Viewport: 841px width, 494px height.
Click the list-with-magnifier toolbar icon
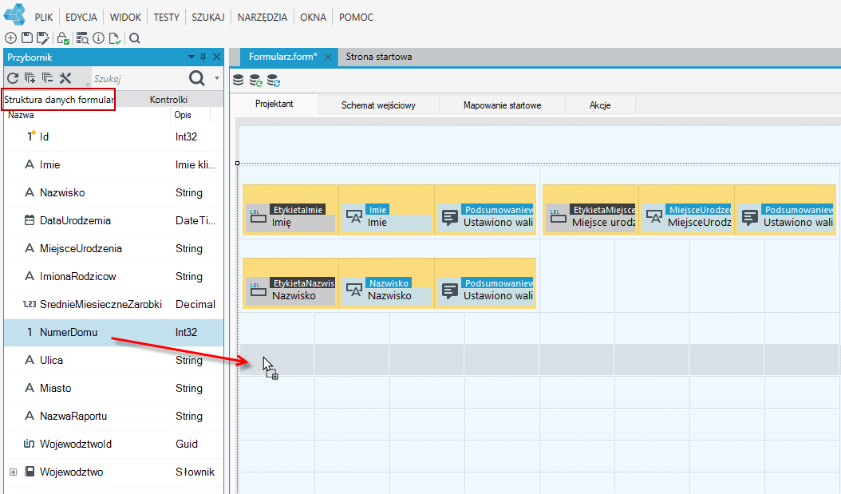pos(82,38)
